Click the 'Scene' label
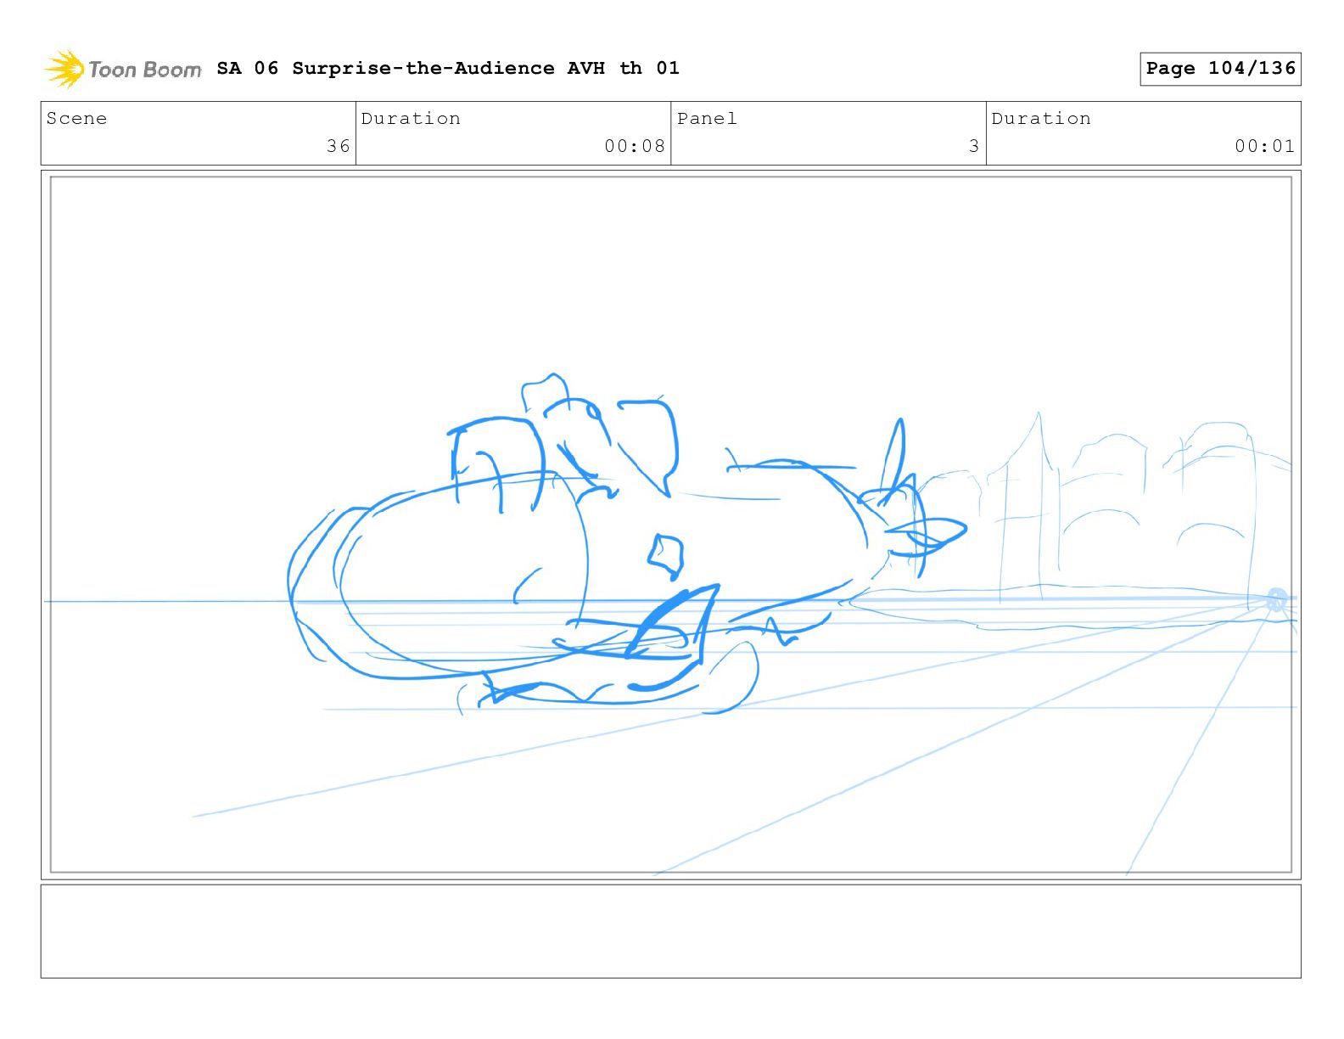The image size is (1344, 1039). [77, 119]
